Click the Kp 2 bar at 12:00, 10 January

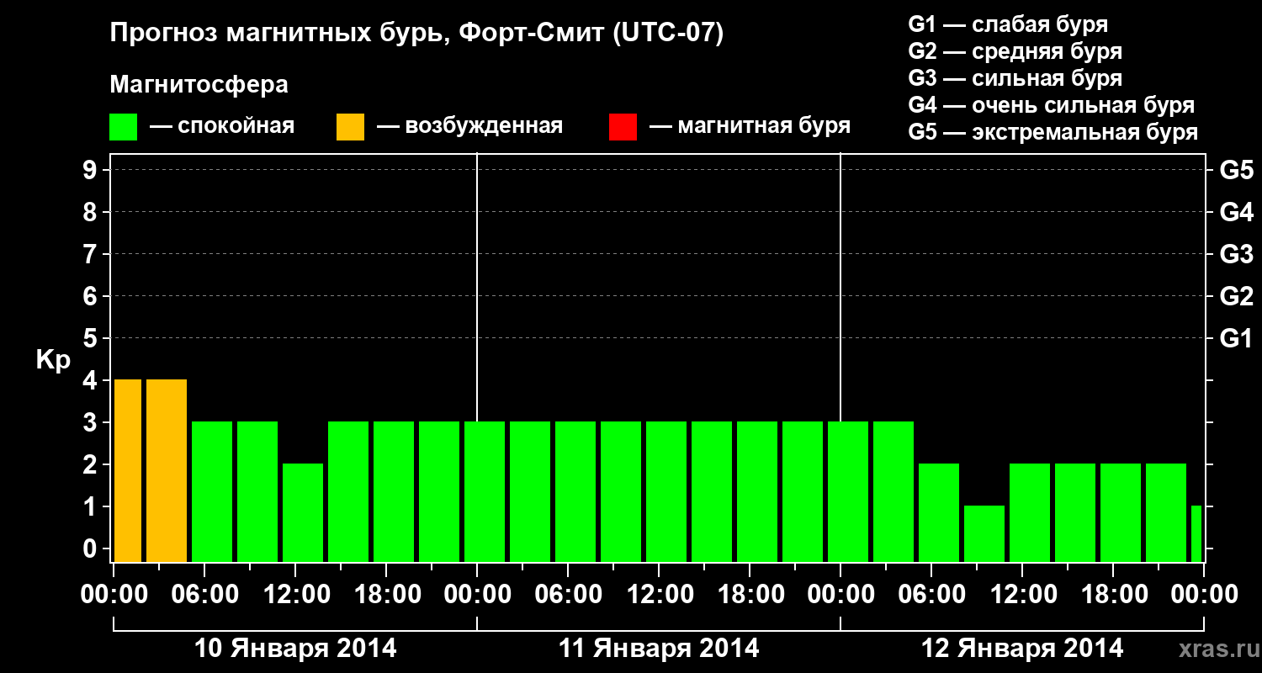[x=303, y=513]
